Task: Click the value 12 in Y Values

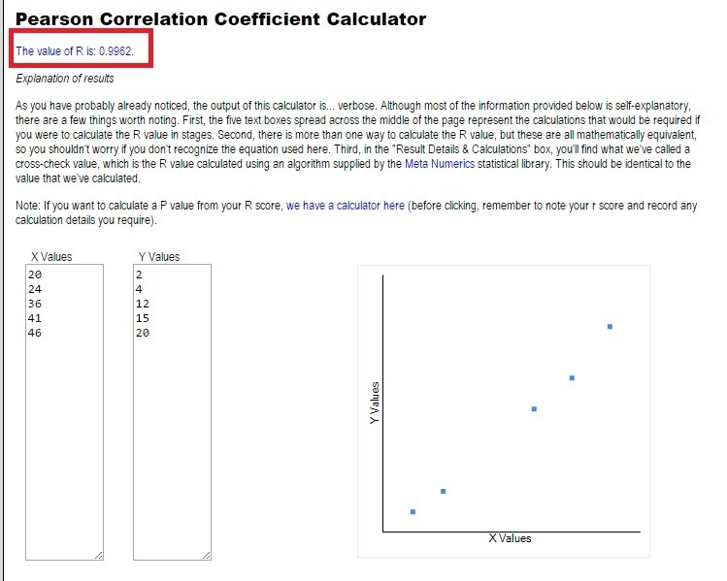Action: (x=143, y=304)
